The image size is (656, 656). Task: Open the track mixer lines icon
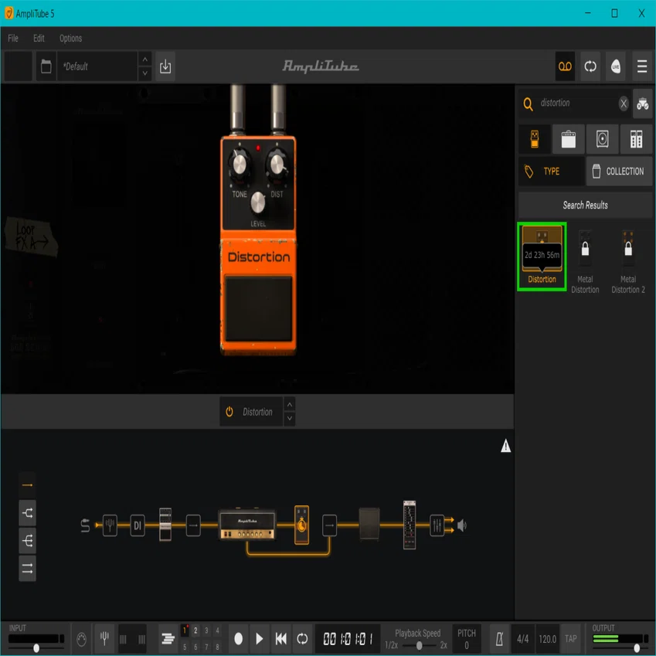[168, 638]
